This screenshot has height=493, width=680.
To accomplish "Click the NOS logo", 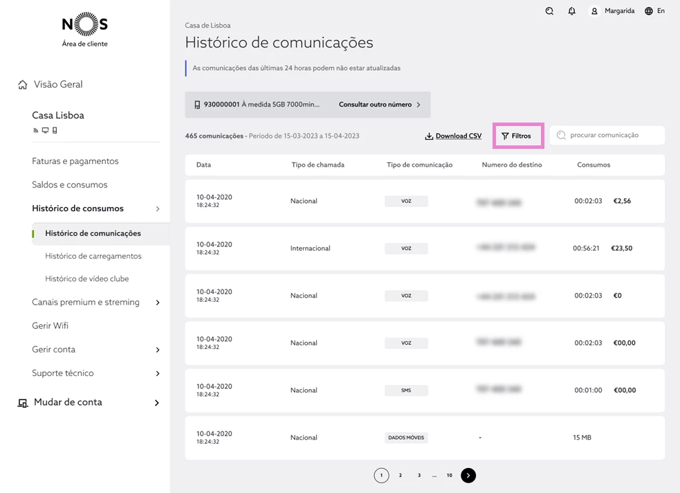I will [84, 26].
